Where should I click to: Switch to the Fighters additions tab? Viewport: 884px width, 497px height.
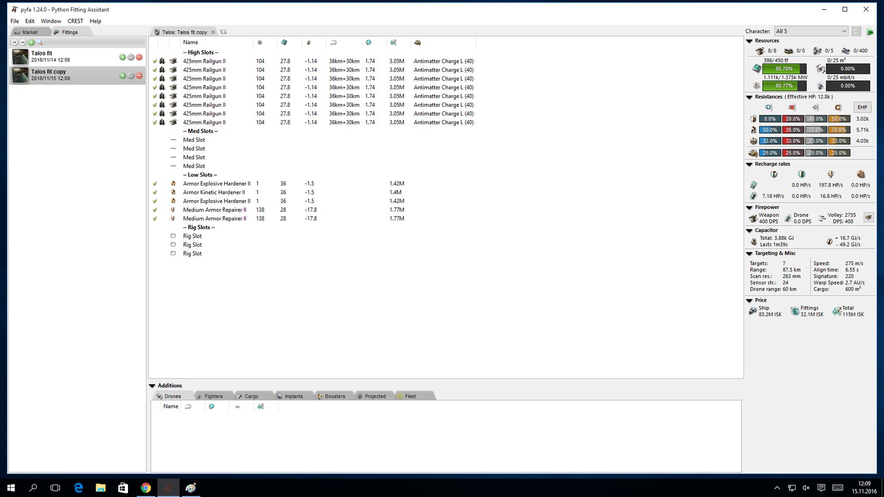(x=213, y=396)
